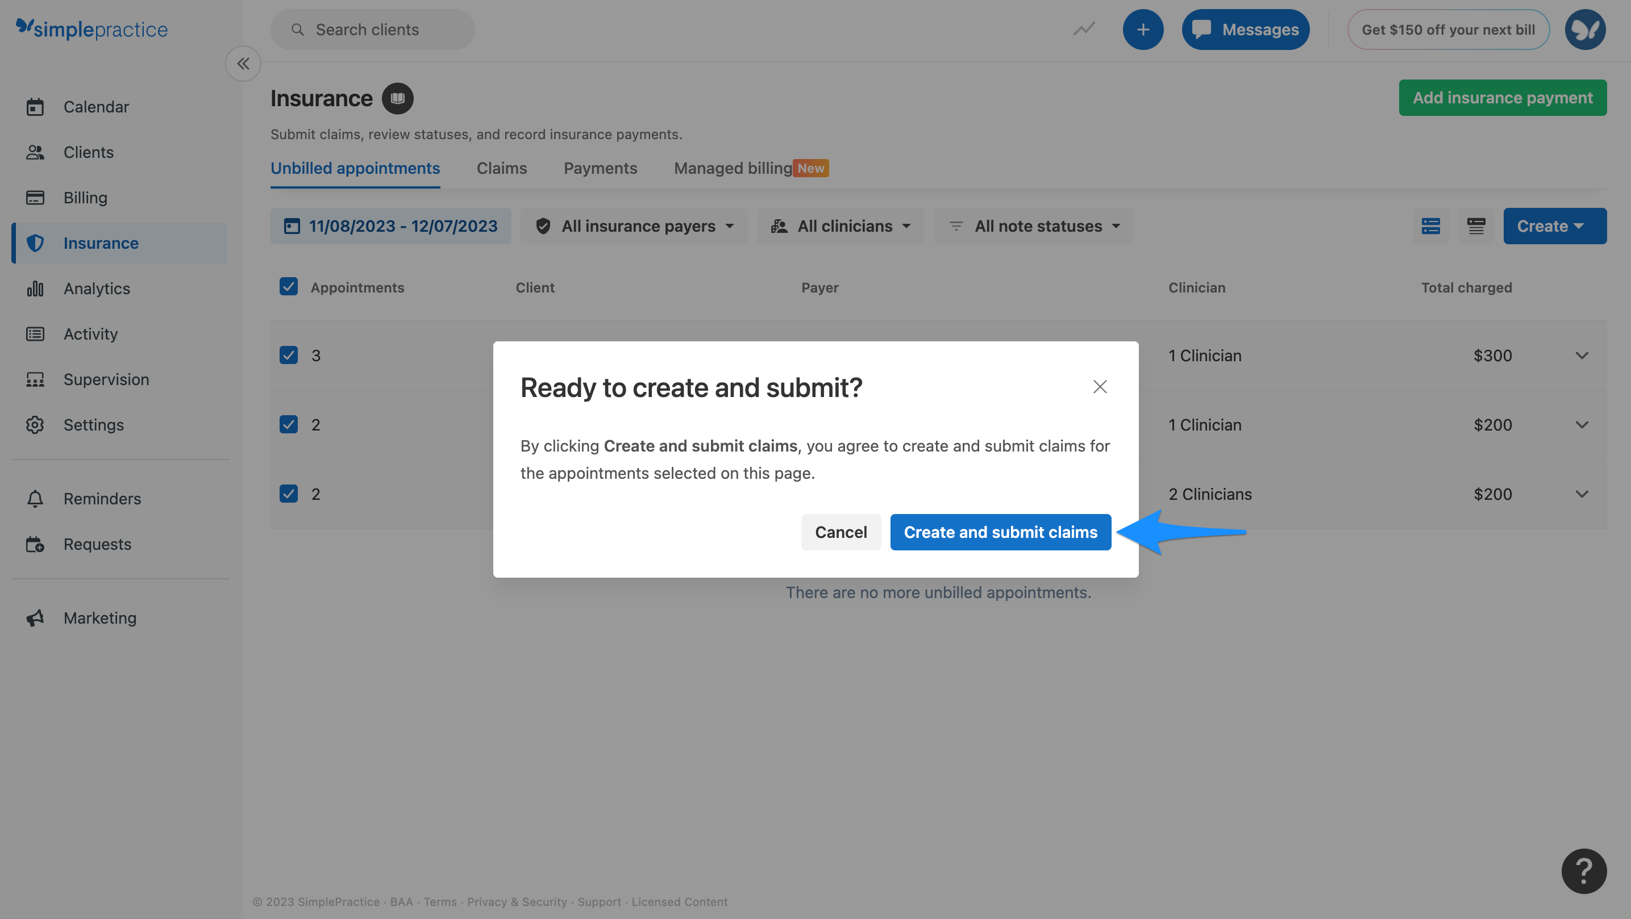Screen dimensions: 1631x919
Task: Open Licensed Content footer link
Action: [x=679, y=901]
